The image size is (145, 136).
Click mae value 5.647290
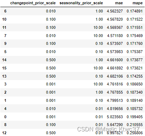point(115,125)
